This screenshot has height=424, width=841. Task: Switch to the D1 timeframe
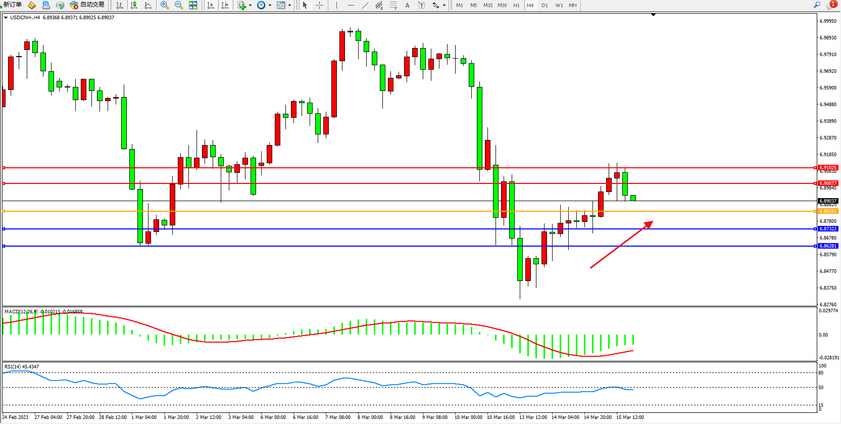click(545, 5)
